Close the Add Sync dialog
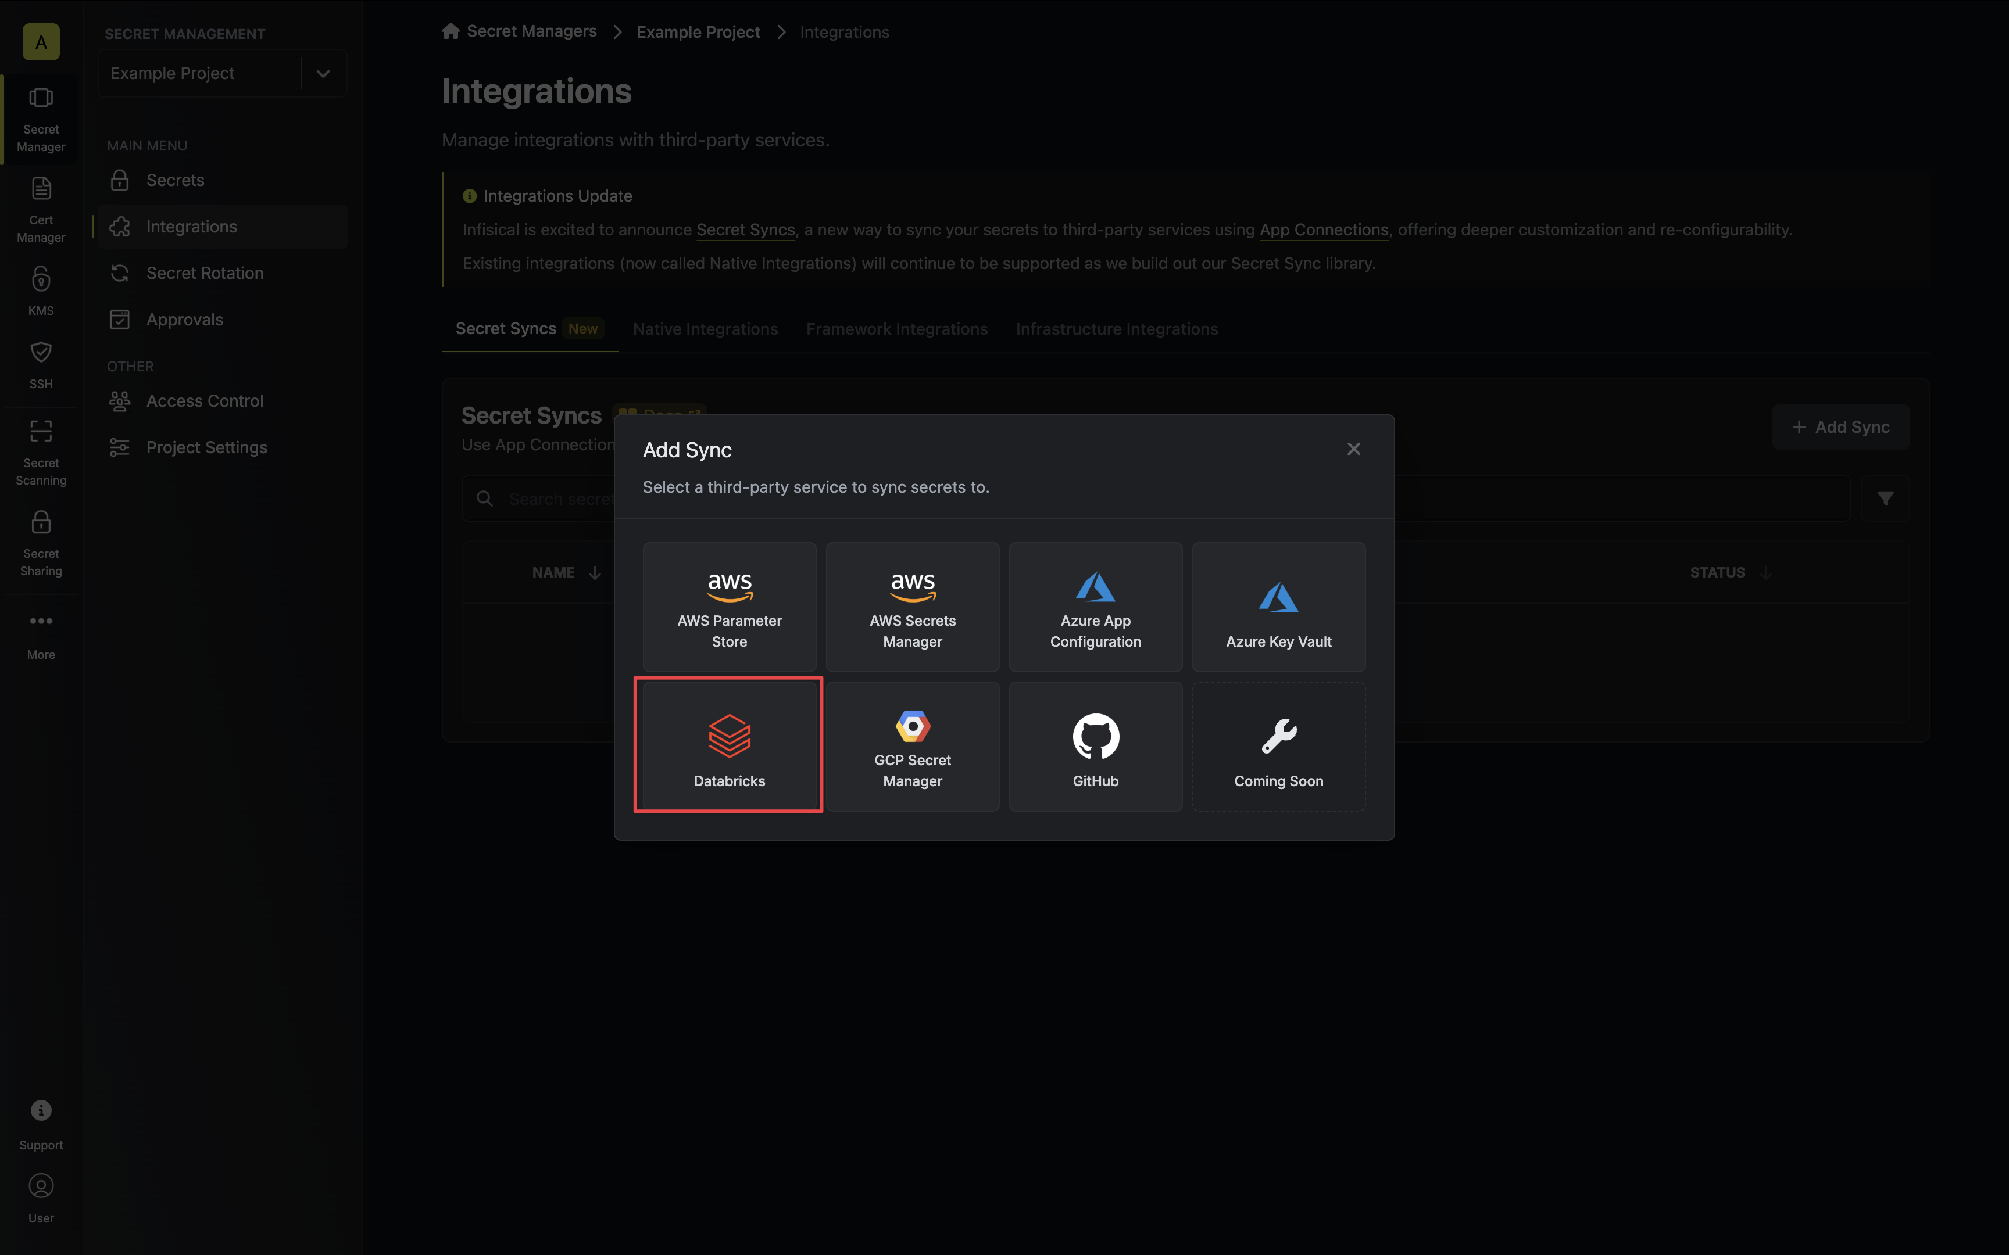Image resolution: width=2009 pixels, height=1255 pixels. coord(1352,448)
